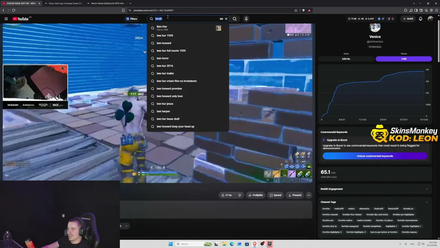Switch to the 'Match Details' browser tab
440x248 pixels.
tap(108, 3)
